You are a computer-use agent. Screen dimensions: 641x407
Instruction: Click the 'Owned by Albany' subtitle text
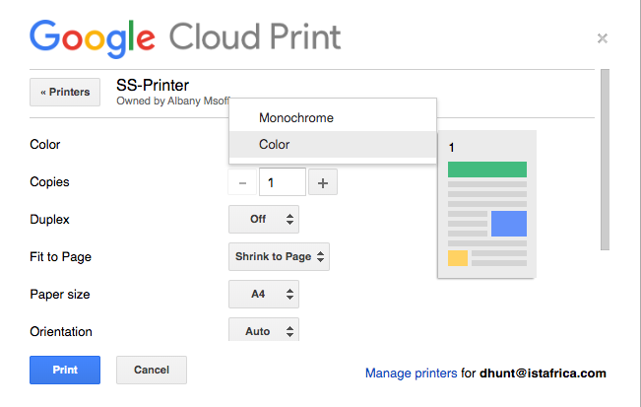(x=173, y=102)
